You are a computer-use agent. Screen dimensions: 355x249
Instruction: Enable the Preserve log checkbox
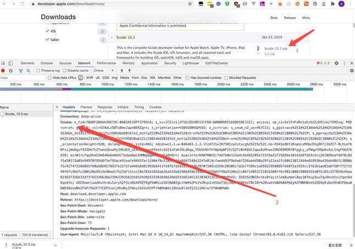tap(38, 70)
